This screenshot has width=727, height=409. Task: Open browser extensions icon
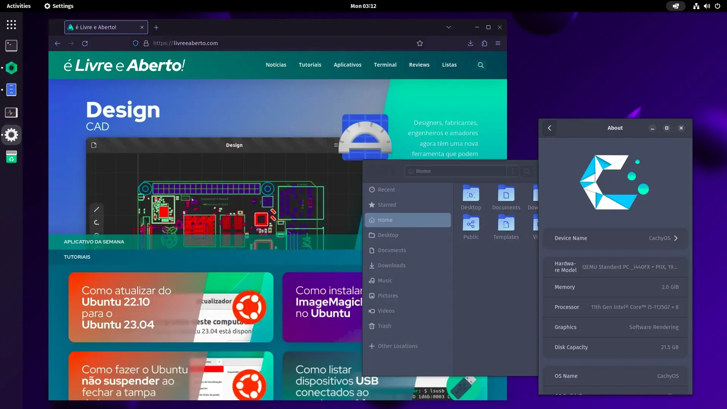tap(484, 43)
